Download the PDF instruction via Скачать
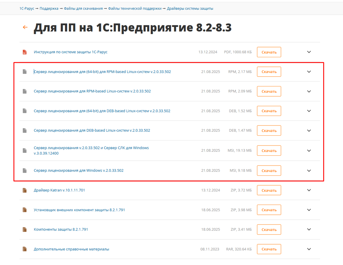343x265 pixels. click(x=269, y=52)
